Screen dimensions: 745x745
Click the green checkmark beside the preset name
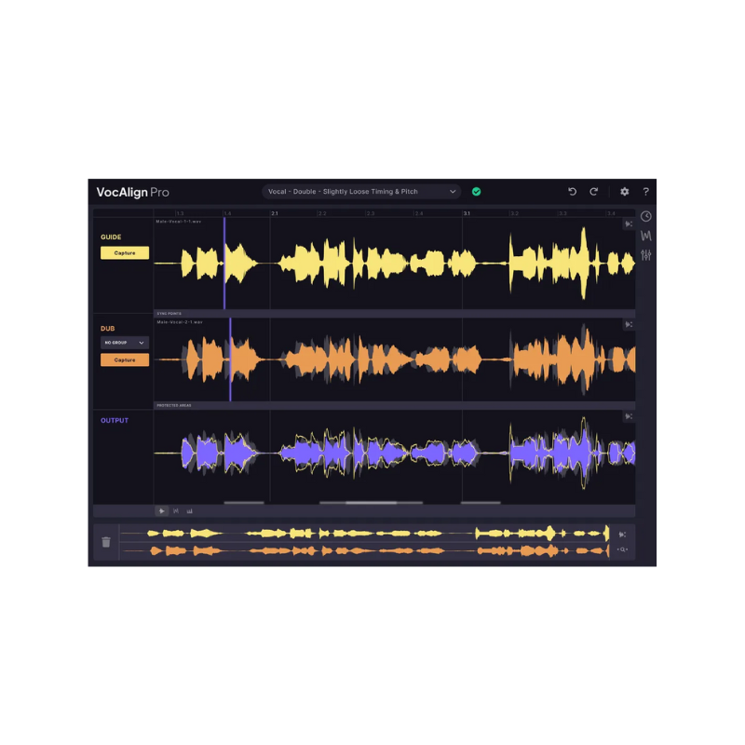476,191
